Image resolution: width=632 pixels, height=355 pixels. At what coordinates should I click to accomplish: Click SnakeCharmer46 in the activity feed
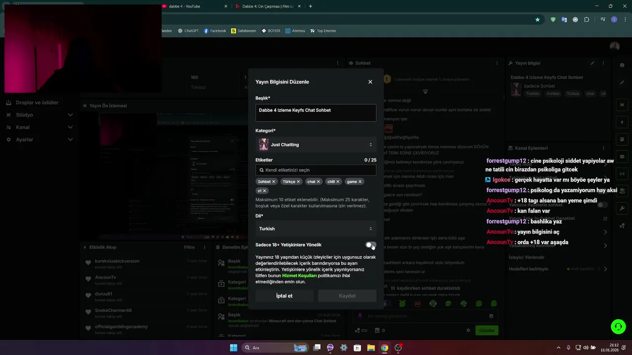coord(113,311)
